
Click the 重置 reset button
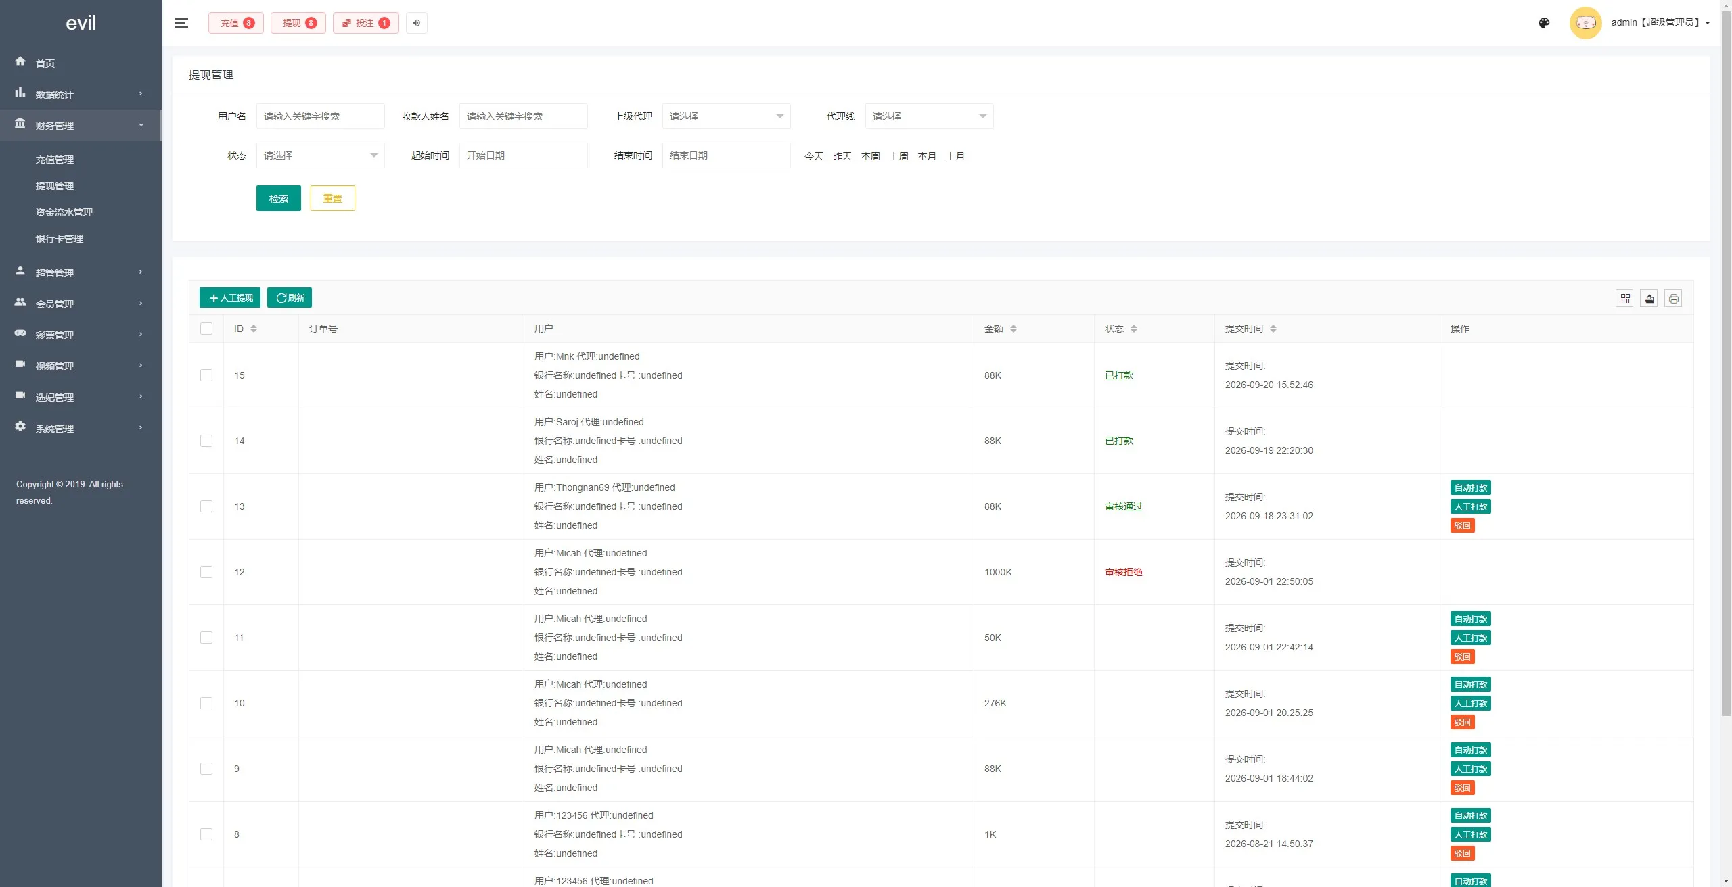(333, 198)
